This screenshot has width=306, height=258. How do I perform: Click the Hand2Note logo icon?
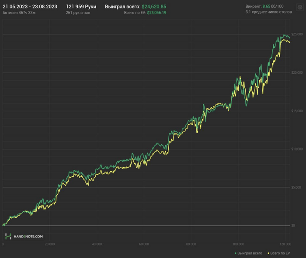(8, 236)
